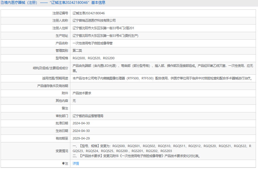Click the 批准日期 label

(62, 123)
